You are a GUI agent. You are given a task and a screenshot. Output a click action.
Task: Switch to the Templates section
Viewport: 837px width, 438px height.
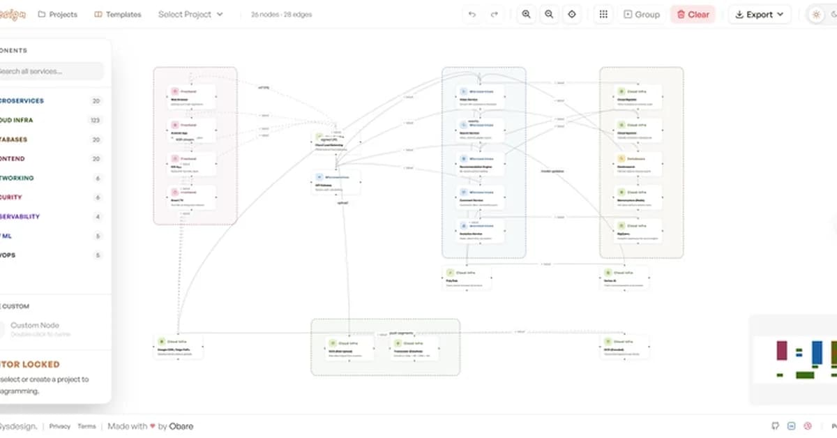click(x=117, y=14)
